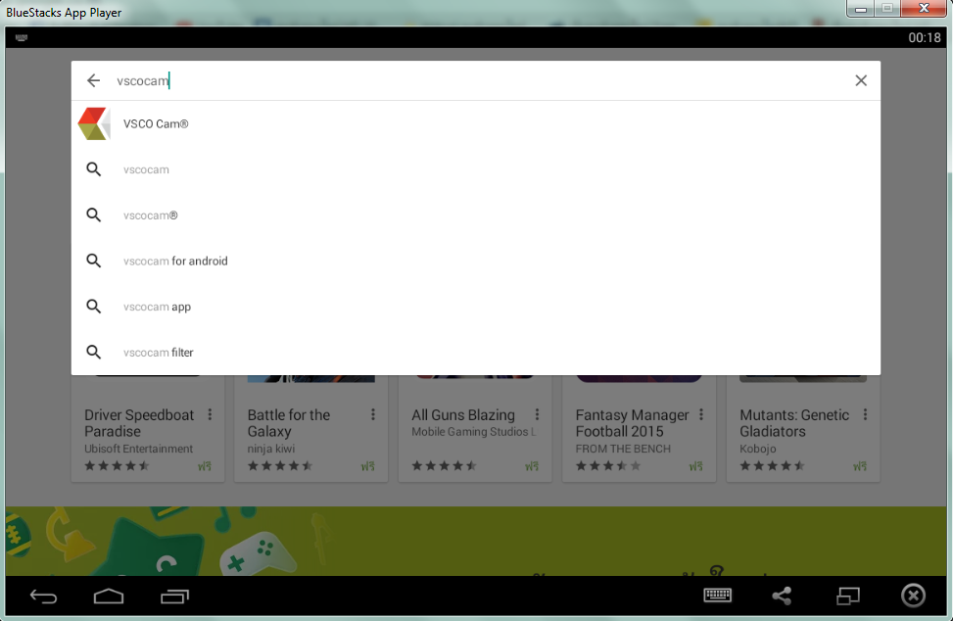Screen dimensions: 953x621
Task: Click the gamepad graphic in the green banner
Action: click(257, 553)
